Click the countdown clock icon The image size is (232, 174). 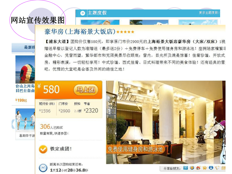pyautogui.click(x=43, y=168)
